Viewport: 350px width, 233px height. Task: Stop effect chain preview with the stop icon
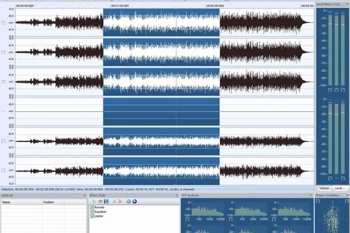[135, 201]
